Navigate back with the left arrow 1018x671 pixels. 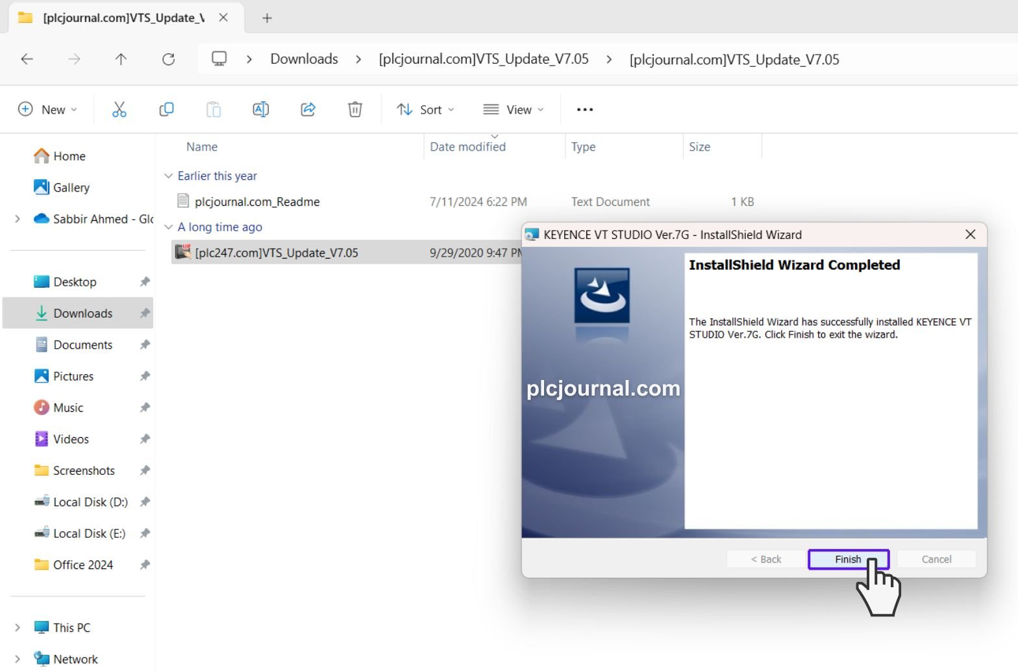27,59
